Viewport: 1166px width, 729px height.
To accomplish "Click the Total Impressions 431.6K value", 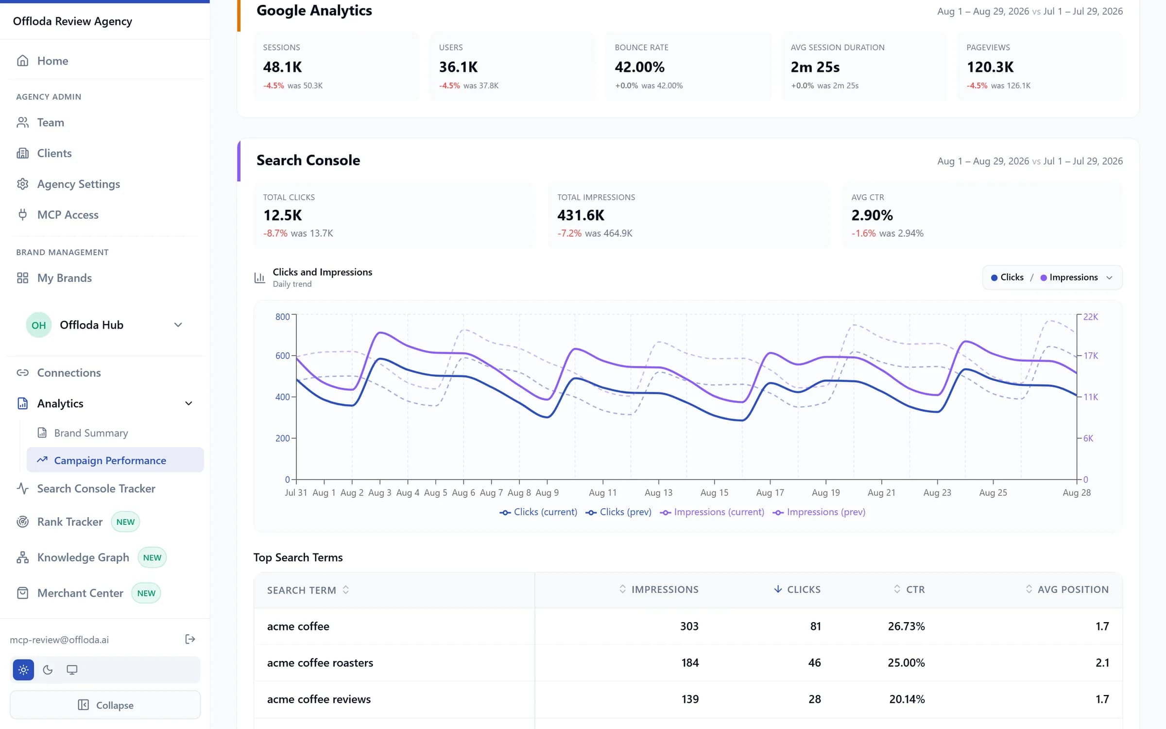I will tap(581, 215).
